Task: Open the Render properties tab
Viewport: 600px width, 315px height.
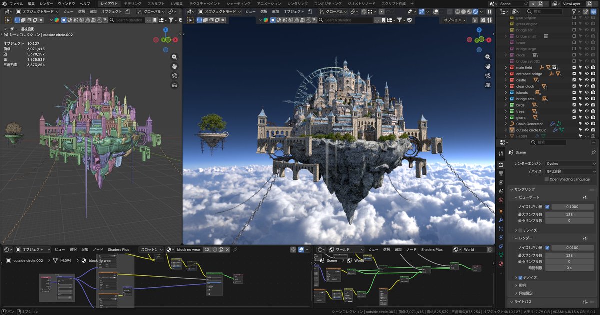Action: tap(501, 164)
